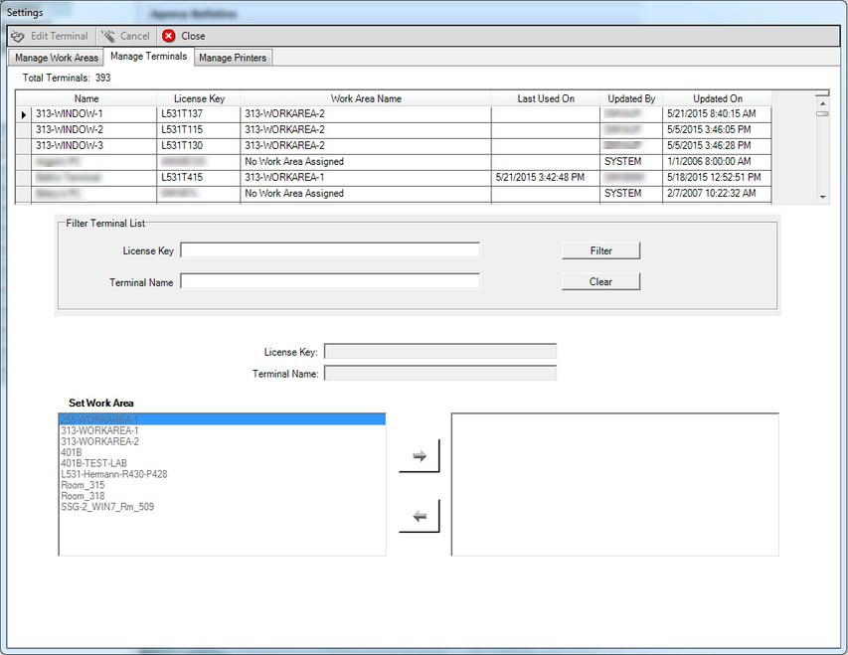Click the Updated By column header

(x=631, y=98)
